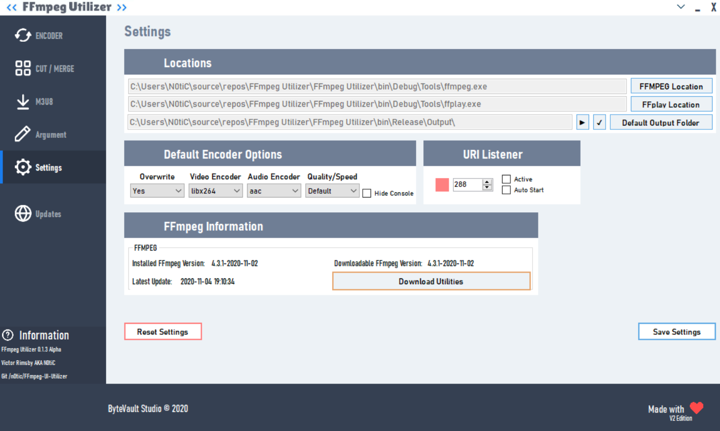Click the FFplay Location button

click(671, 104)
